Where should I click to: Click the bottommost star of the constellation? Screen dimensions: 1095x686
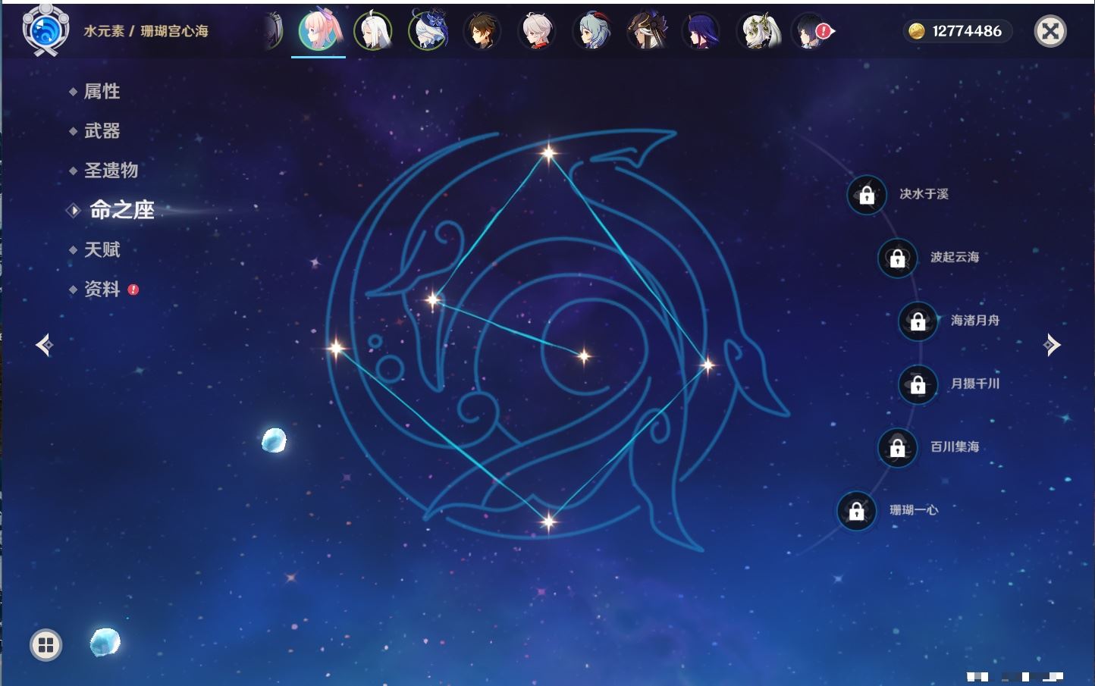pyautogui.click(x=548, y=521)
